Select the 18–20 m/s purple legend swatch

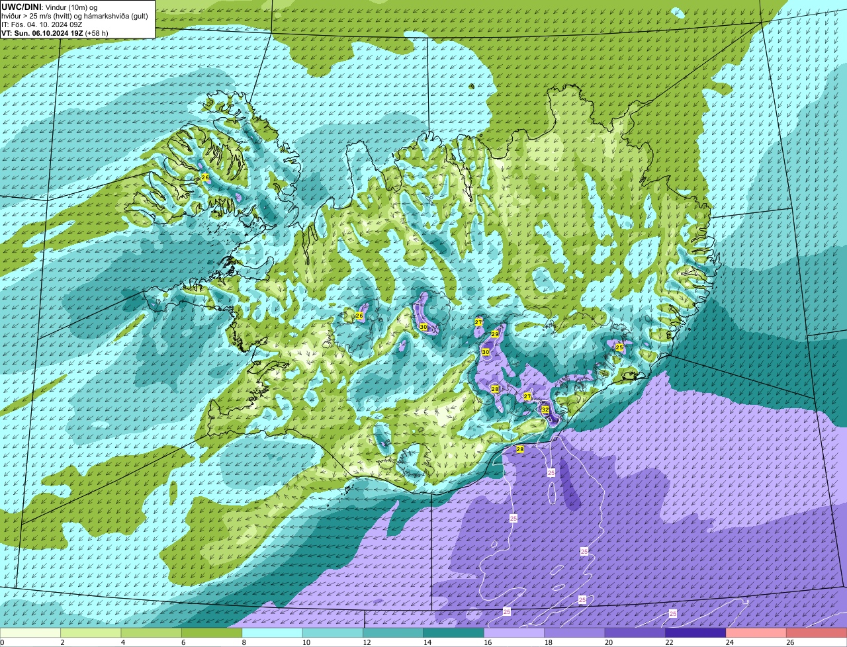[575, 633]
